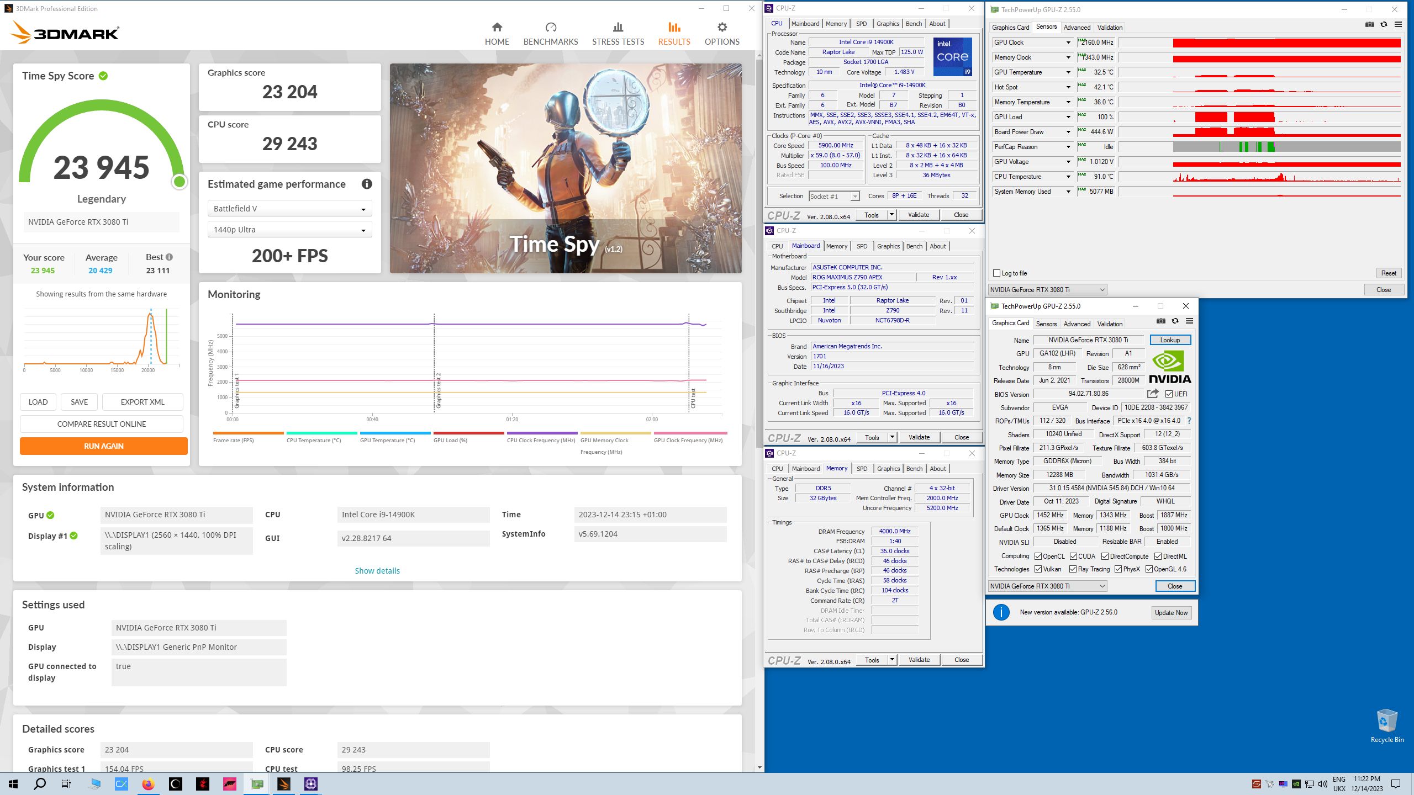Open hamburger menu in GPU-Z Graphics Card window
The image size is (1414, 795).
click(x=1189, y=321)
